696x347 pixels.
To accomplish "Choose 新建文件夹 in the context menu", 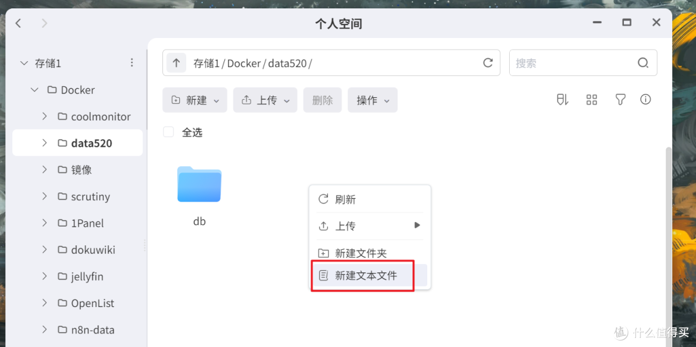I will (x=370, y=253).
